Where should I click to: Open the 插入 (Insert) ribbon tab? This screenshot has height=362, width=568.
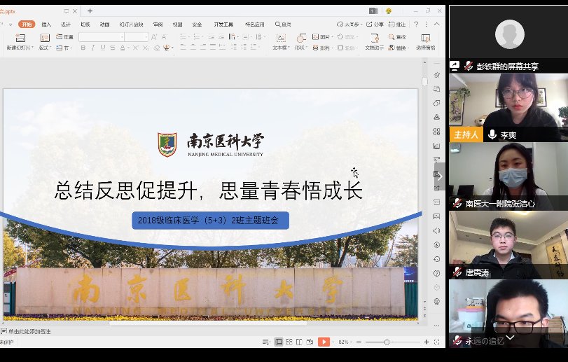pos(46,24)
